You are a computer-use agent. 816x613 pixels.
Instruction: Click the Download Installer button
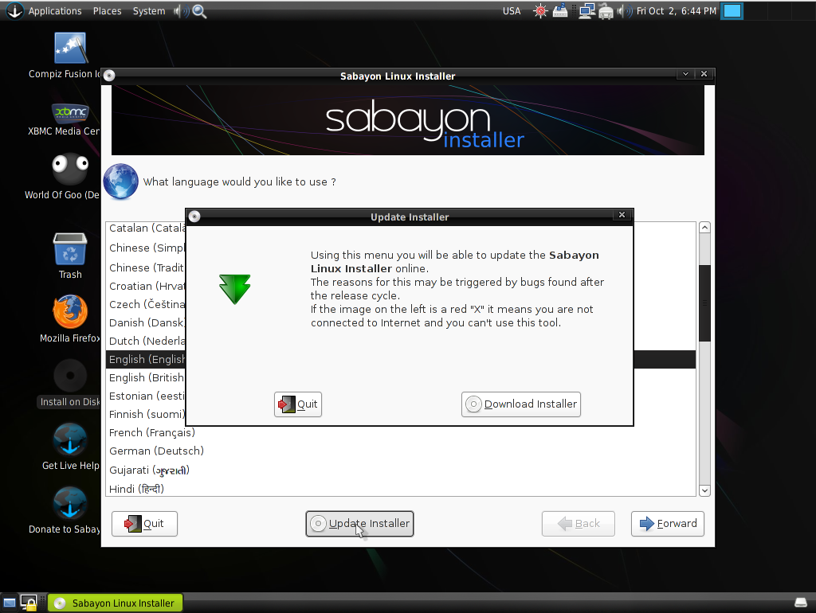[x=521, y=404]
